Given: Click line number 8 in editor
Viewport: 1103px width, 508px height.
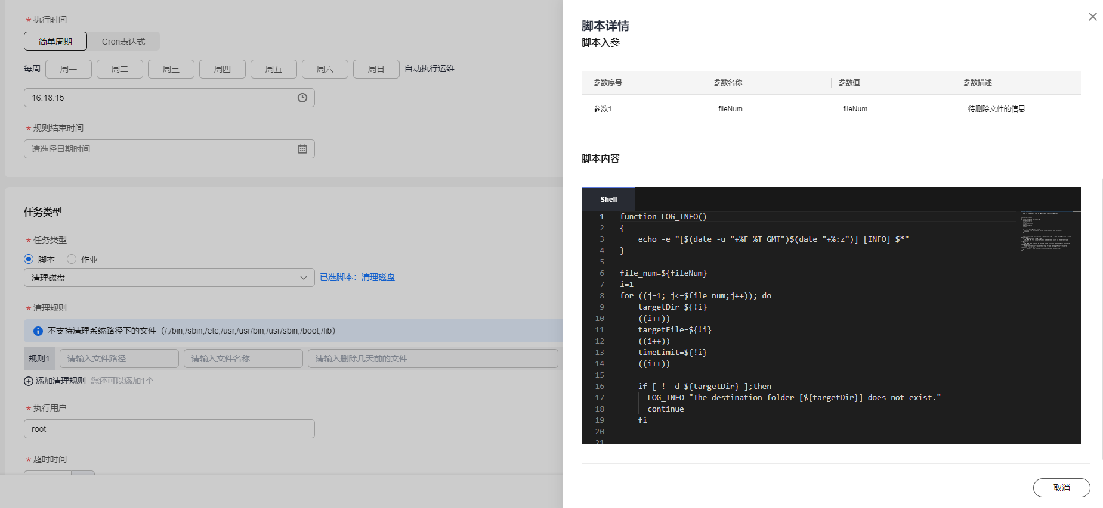Looking at the screenshot, I should coord(602,296).
